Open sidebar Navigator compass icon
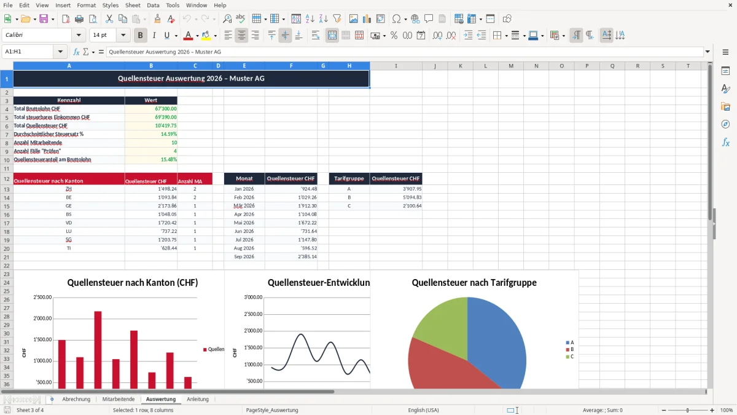The width and height of the screenshot is (737, 415). pyautogui.click(x=725, y=125)
